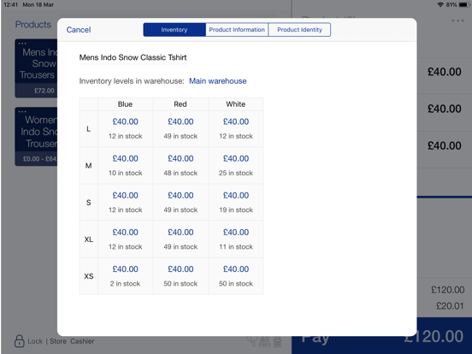Click the Products heading in the background
The image size is (472, 354).
[33, 25]
